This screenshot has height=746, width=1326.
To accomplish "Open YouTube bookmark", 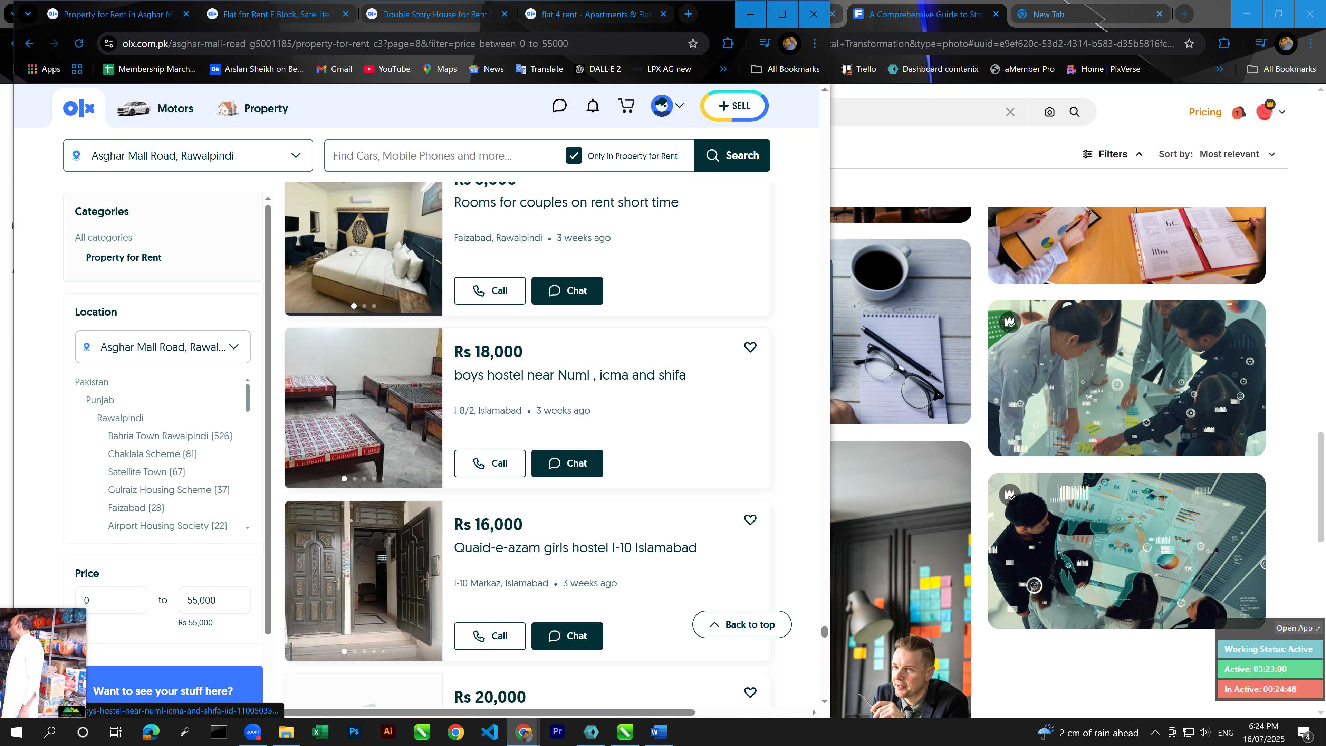I will pyautogui.click(x=387, y=69).
